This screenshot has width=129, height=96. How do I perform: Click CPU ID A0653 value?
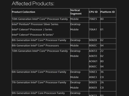[93, 51]
